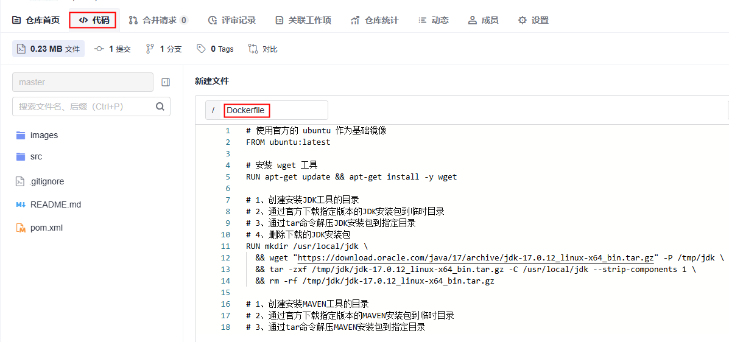Open the 关联工作项 tab

[x=303, y=20]
